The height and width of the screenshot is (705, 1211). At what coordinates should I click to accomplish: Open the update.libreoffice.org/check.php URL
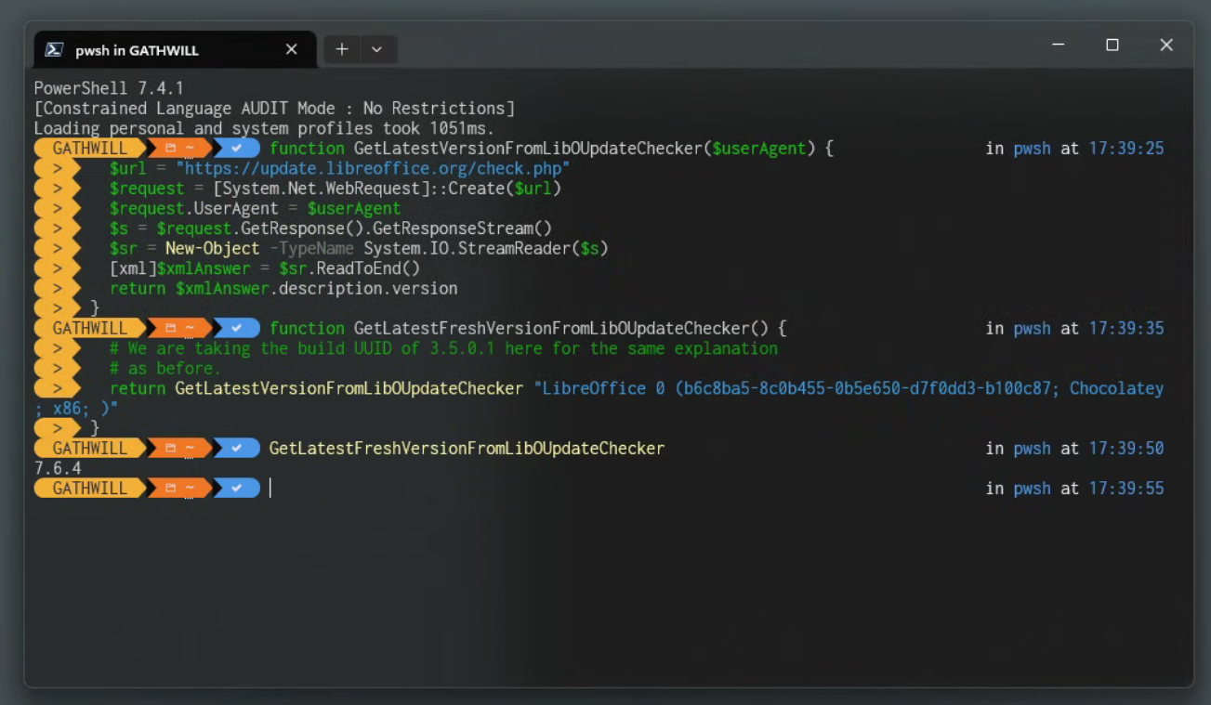tap(376, 168)
